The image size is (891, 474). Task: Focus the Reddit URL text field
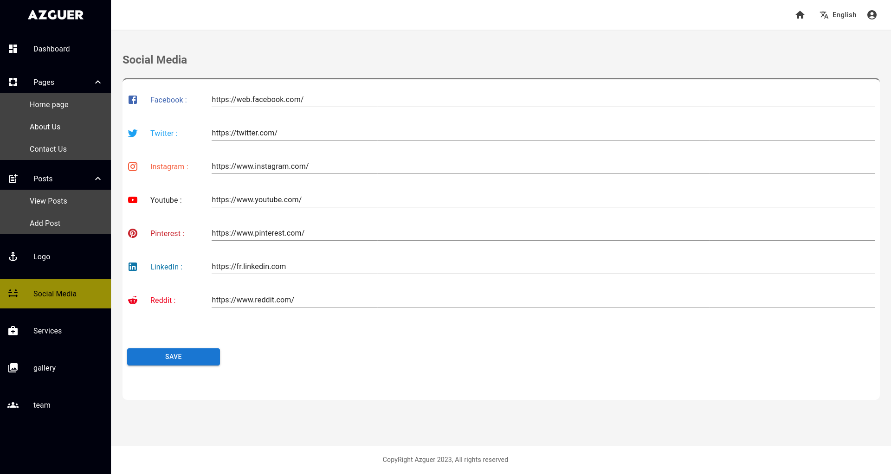[543, 300]
